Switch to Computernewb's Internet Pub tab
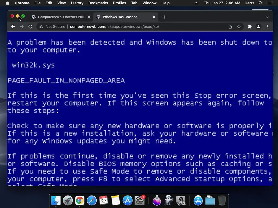The height and width of the screenshot is (208, 278). [x=61, y=17]
